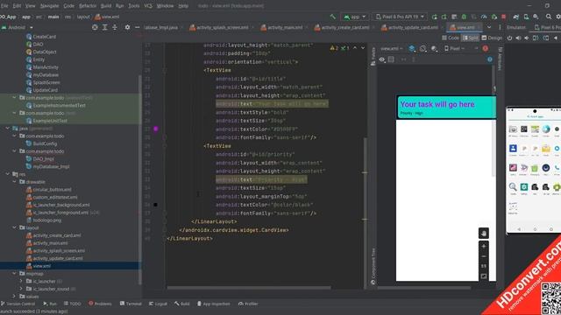This screenshot has height=315, width=561.
Task: Click the emulator volume down icon
Action: pyautogui.click(x=527, y=38)
